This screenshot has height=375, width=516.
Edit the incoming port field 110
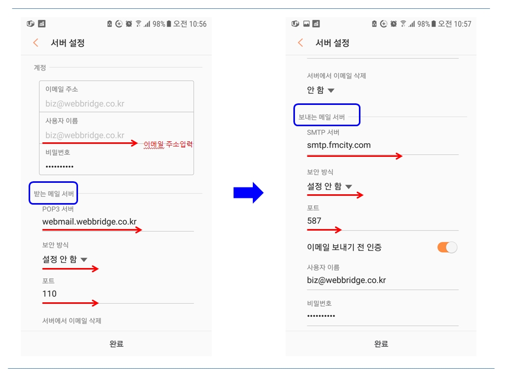coord(118,294)
